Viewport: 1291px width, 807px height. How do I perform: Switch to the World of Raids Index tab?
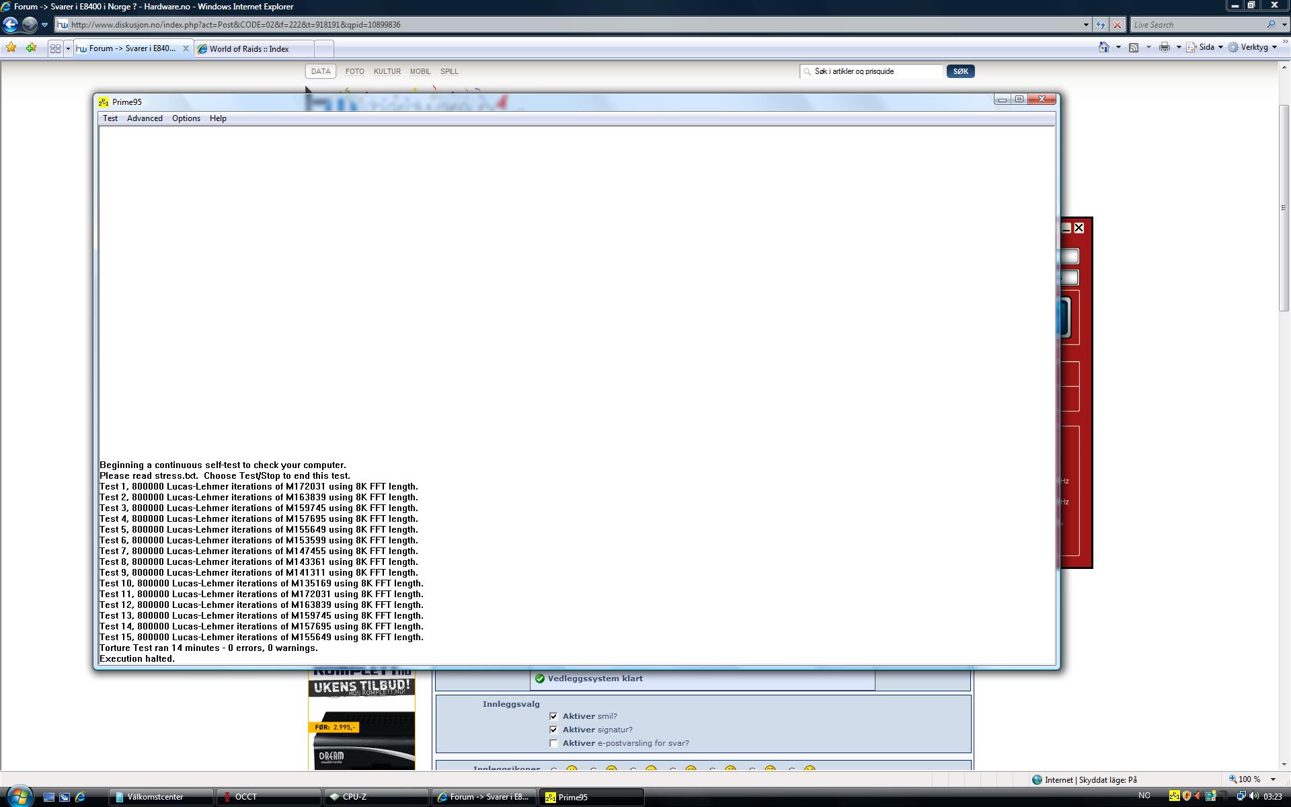pyautogui.click(x=254, y=48)
